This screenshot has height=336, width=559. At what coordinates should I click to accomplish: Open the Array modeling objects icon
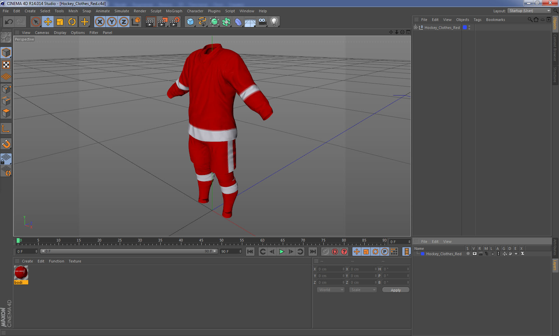tap(226, 22)
